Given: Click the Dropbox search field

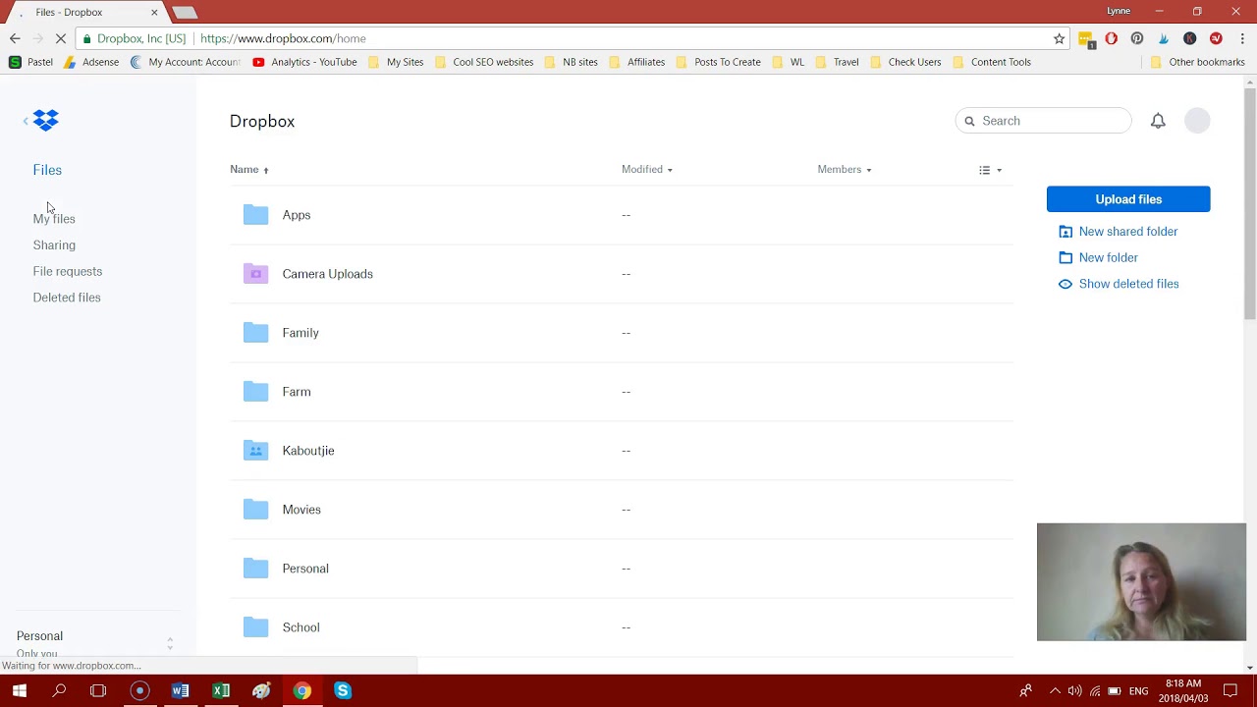Looking at the screenshot, I should click(1043, 121).
